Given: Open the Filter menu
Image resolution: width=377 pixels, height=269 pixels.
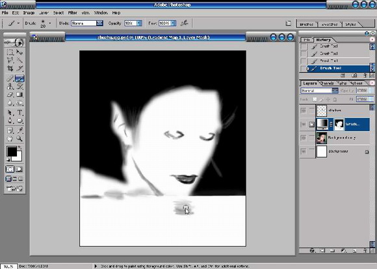Looking at the screenshot, I should tap(72, 13).
